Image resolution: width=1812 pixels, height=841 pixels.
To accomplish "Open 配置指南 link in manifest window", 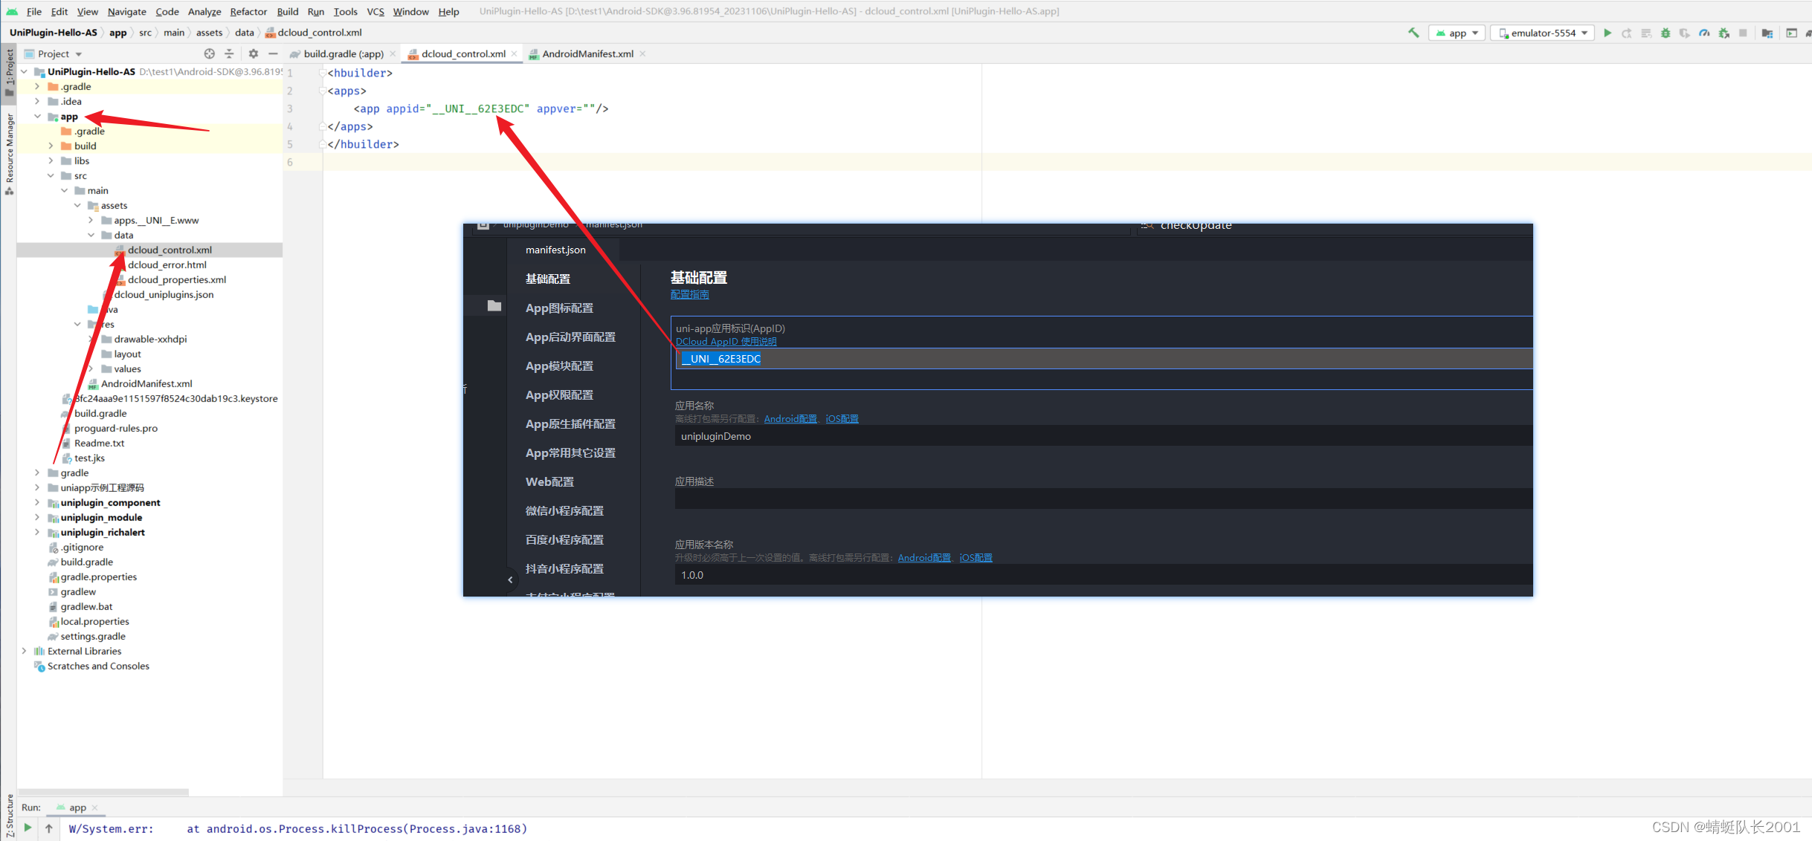I will [689, 295].
